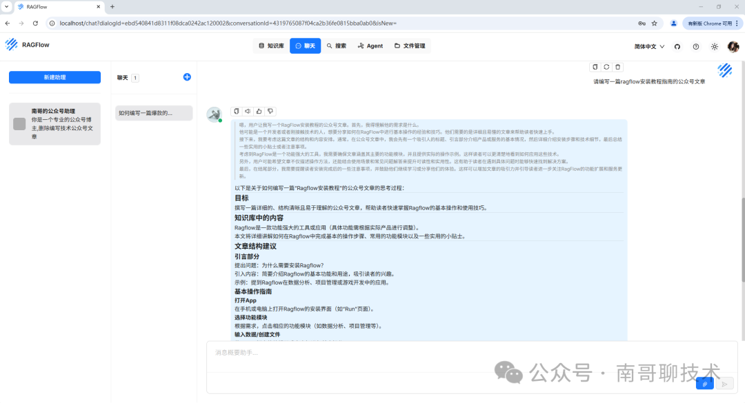
Task: Regenerate the answer with the refresh icon
Action: pos(606,68)
